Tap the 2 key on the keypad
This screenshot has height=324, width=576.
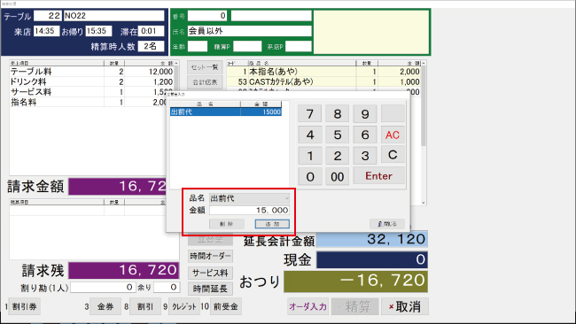tap(338, 156)
